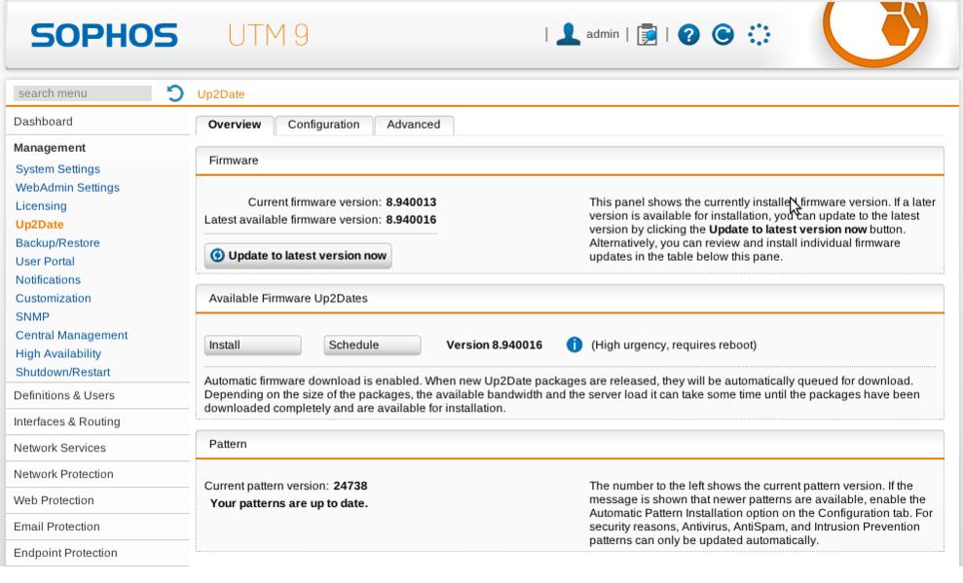Screen dimensions: 963x583
Task: Open Notifications page
Action: point(48,279)
